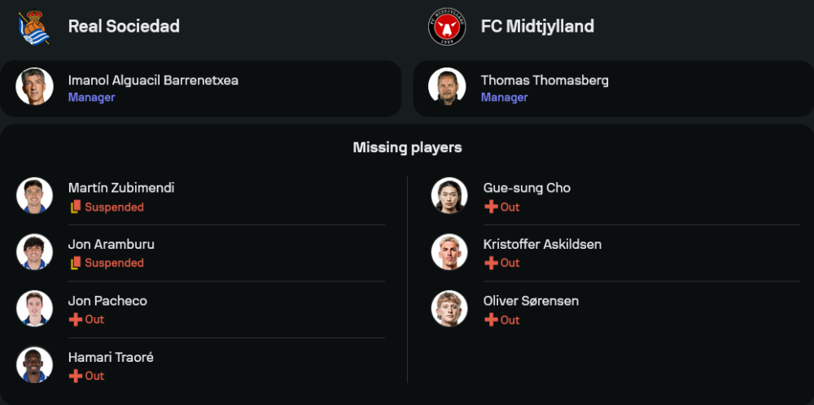Image resolution: width=814 pixels, height=405 pixels.
Task: Open the Real Sociedad team name link
Action: [x=124, y=26]
